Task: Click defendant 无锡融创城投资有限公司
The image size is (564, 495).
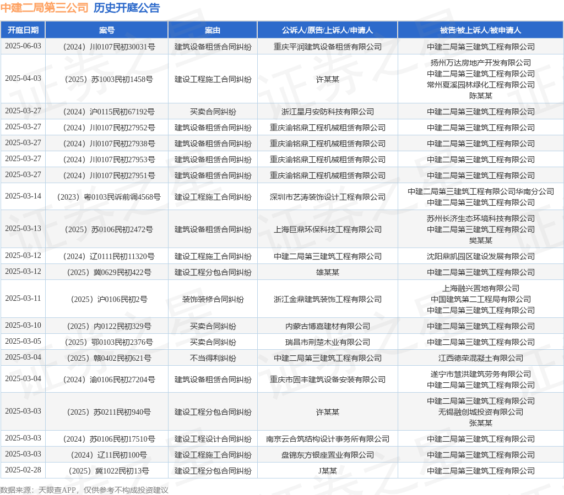Action: click(480, 412)
